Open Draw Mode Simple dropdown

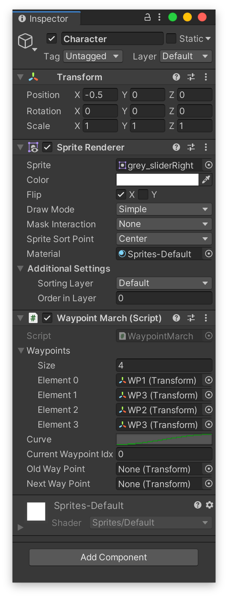pos(164,209)
